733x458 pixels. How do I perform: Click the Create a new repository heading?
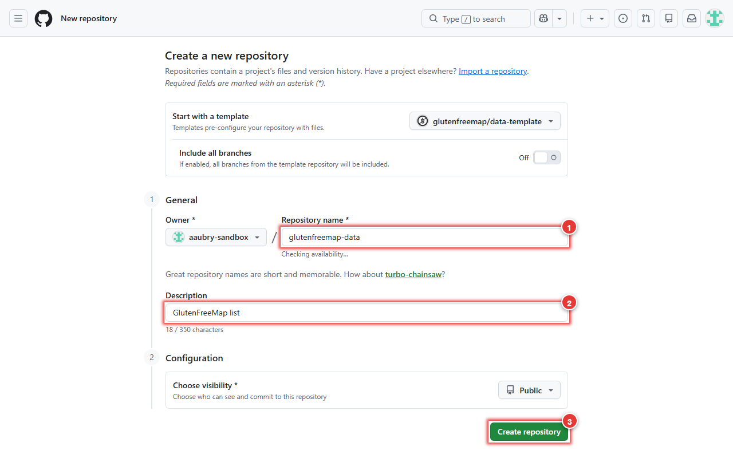[x=227, y=56]
